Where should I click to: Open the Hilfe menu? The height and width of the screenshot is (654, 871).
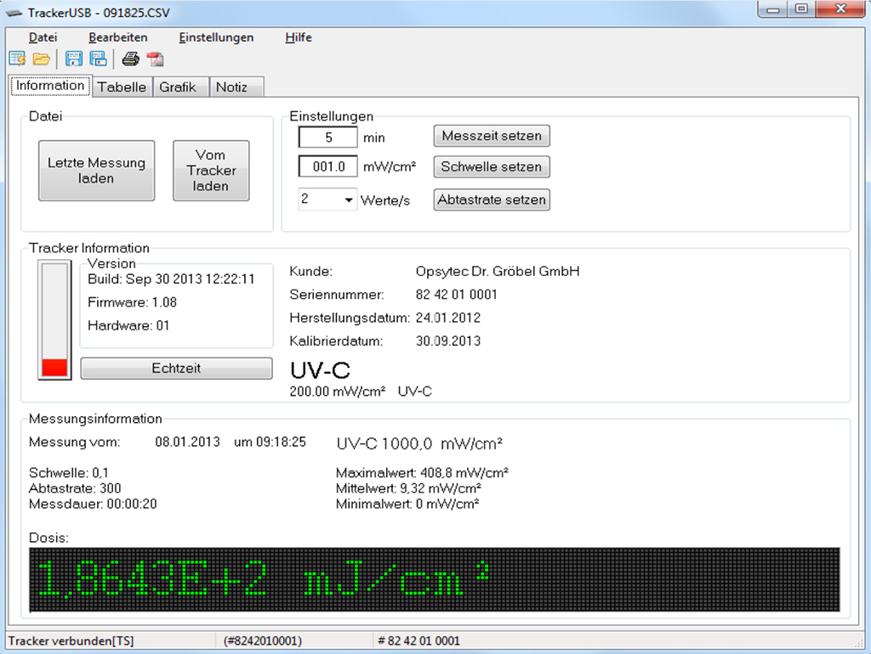298,37
